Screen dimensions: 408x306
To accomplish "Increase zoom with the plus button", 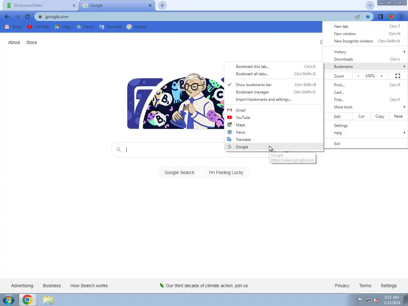I will pyautogui.click(x=382, y=76).
